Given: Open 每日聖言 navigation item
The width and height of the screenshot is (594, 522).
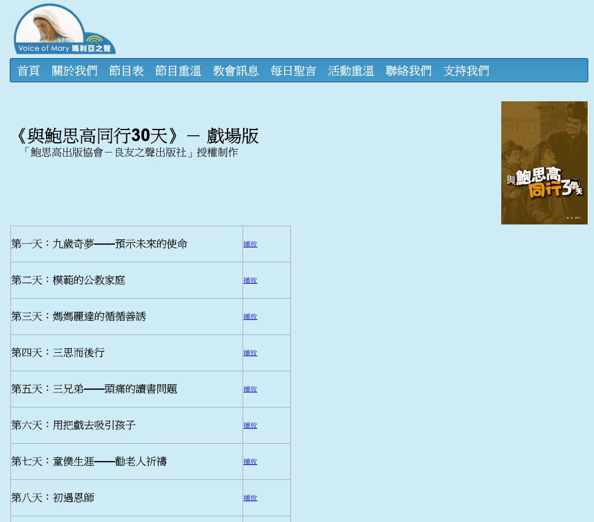Looking at the screenshot, I should click(293, 71).
